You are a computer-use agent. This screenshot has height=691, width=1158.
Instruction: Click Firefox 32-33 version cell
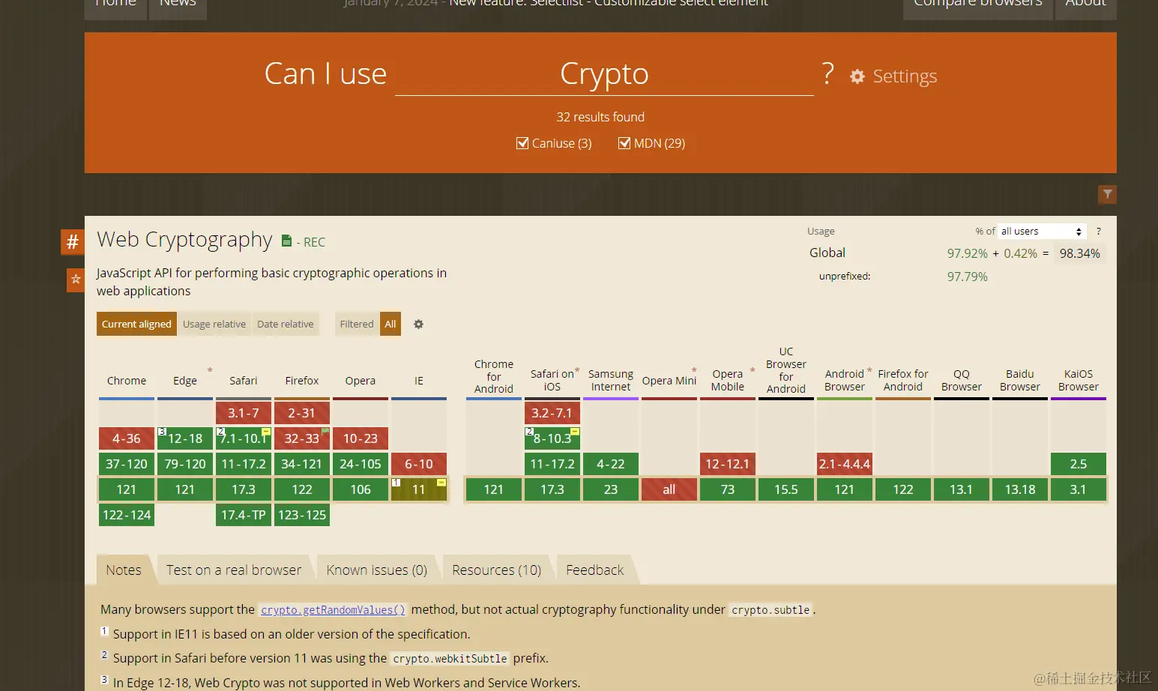pos(302,438)
